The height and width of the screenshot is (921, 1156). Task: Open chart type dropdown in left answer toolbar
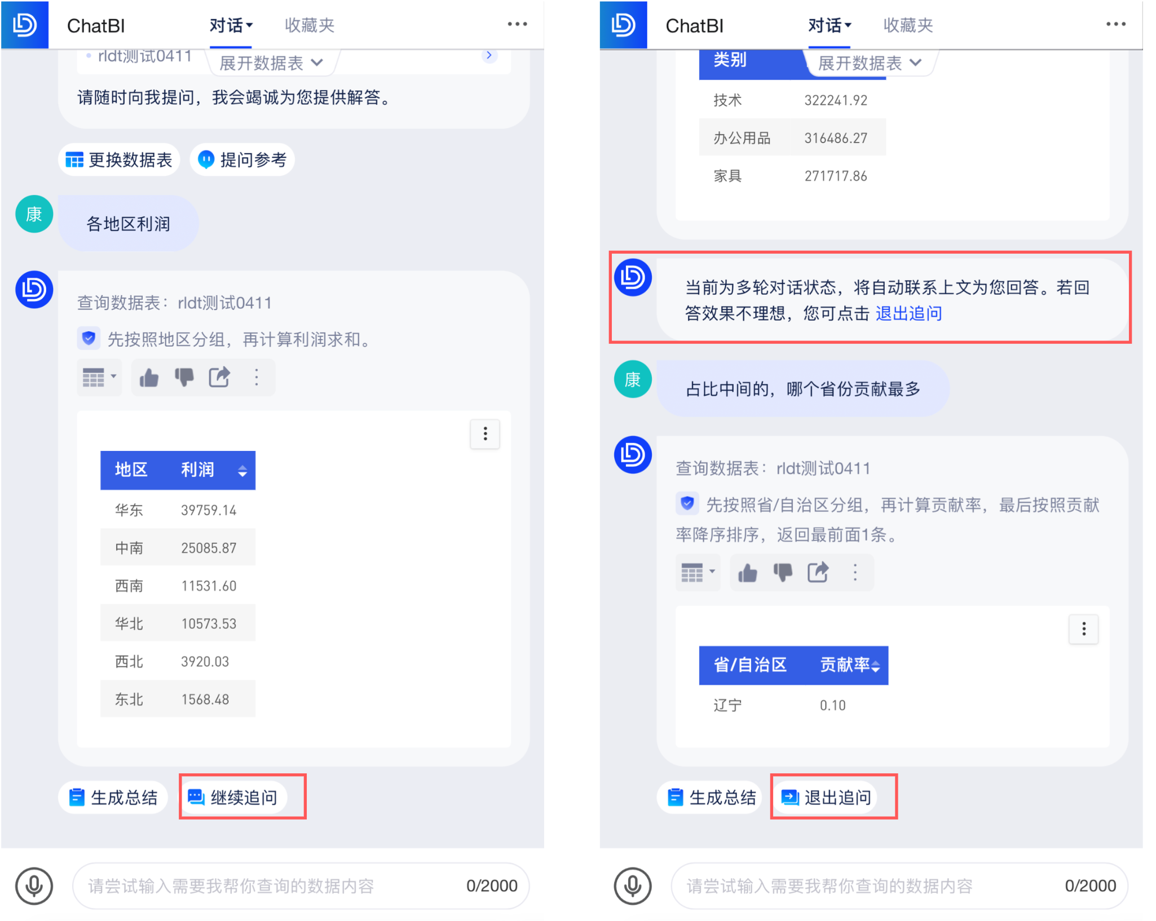point(99,377)
